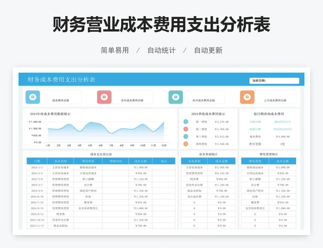Click the 按日期查询成本费用 panel title
Screen dimensions: 323x248
pos(269,114)
